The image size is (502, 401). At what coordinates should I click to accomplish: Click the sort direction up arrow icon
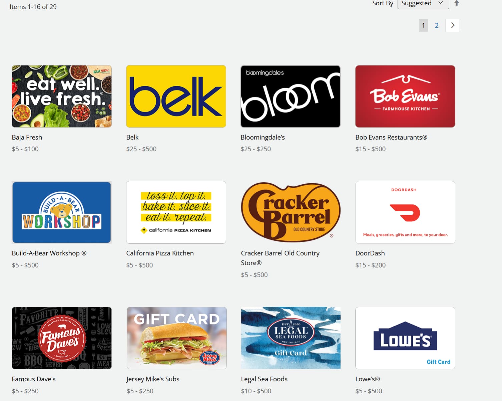click(x=457, y=3)
